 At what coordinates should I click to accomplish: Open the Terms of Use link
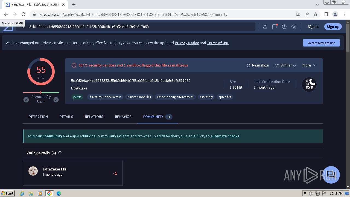pos(218,43)
